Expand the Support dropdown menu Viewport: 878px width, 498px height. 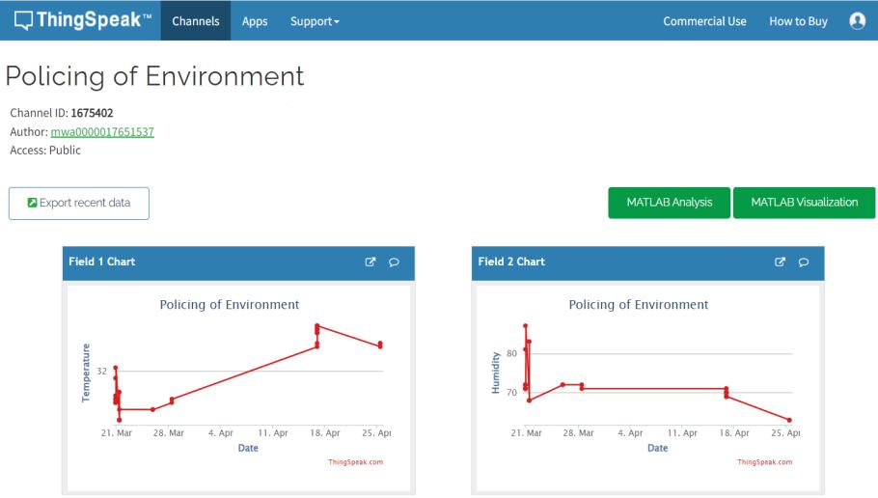point(315,21)
